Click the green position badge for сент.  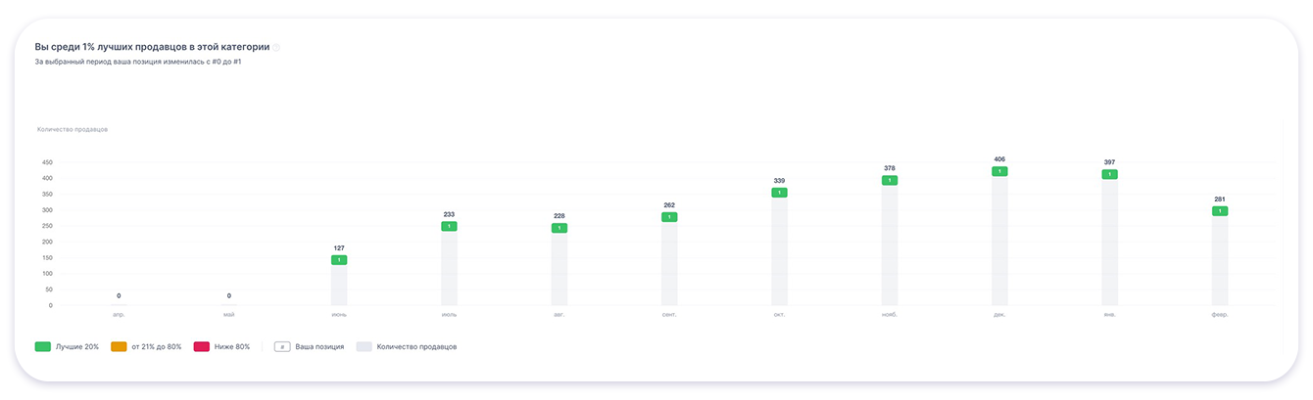coord(669,217)
